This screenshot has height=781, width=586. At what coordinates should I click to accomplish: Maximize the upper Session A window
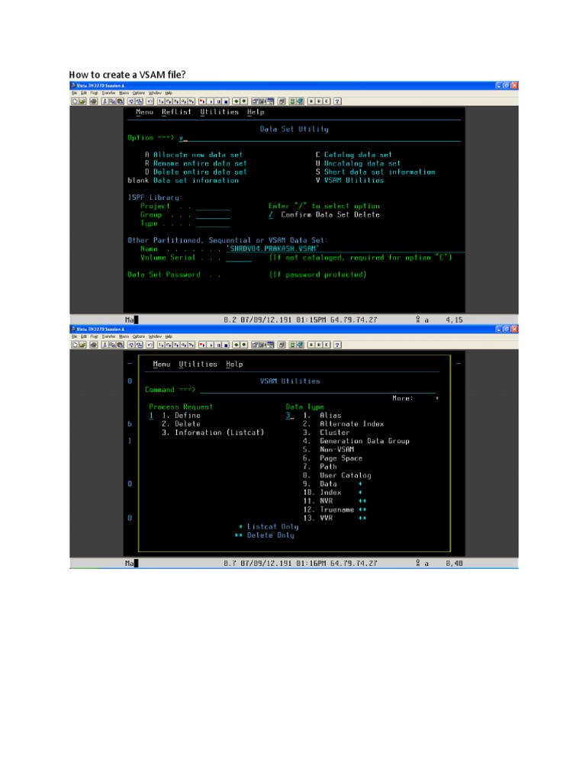point(507,85)
